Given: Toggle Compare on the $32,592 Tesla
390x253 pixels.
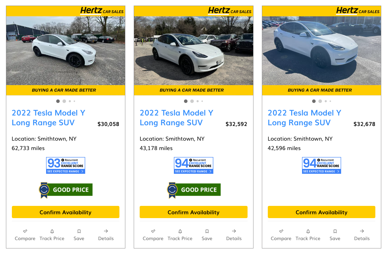Looking at the screenshot, I should (x=153, y=231).
